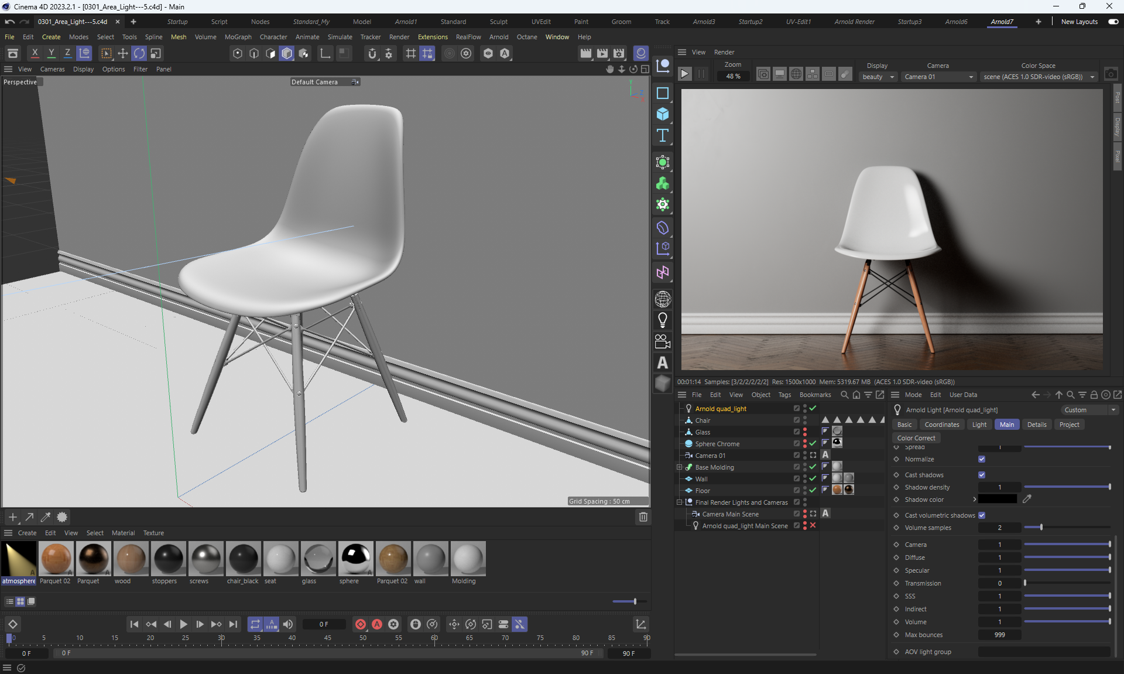Toggle the Cast volumetric shadows checkbox

pos(982,515)
